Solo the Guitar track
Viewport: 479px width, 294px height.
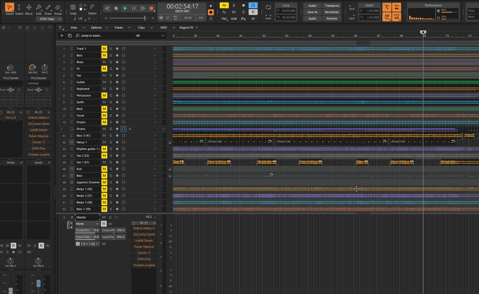[x=111, y=82]
